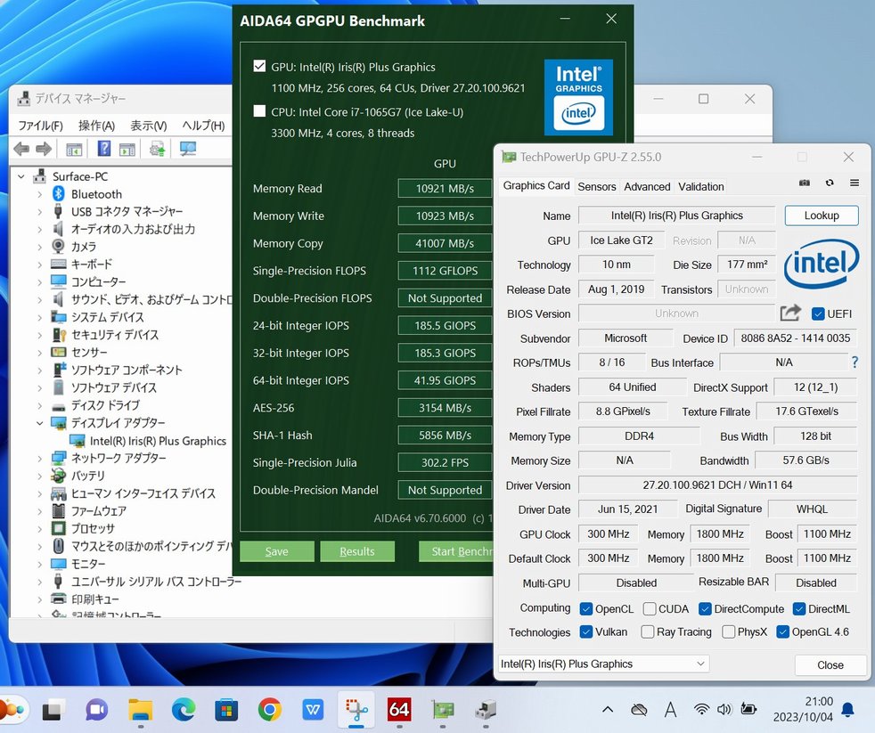Open the ファイル(F) menu
The height and width of the screenshot is (733, 875).
coord(41,126)
